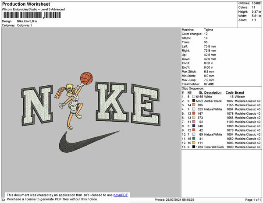Open the novaPDF link in the notice
263x203 pixels.
coord(121,195)
